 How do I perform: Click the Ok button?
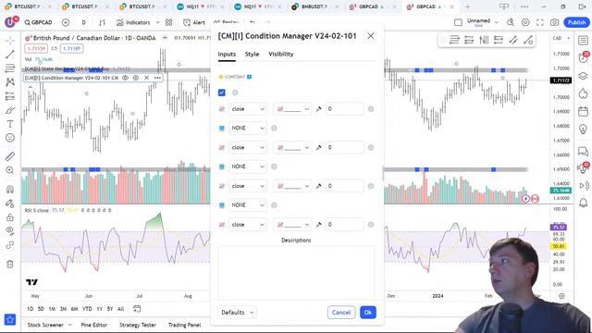pyautogui.click(x=368, y=313)
